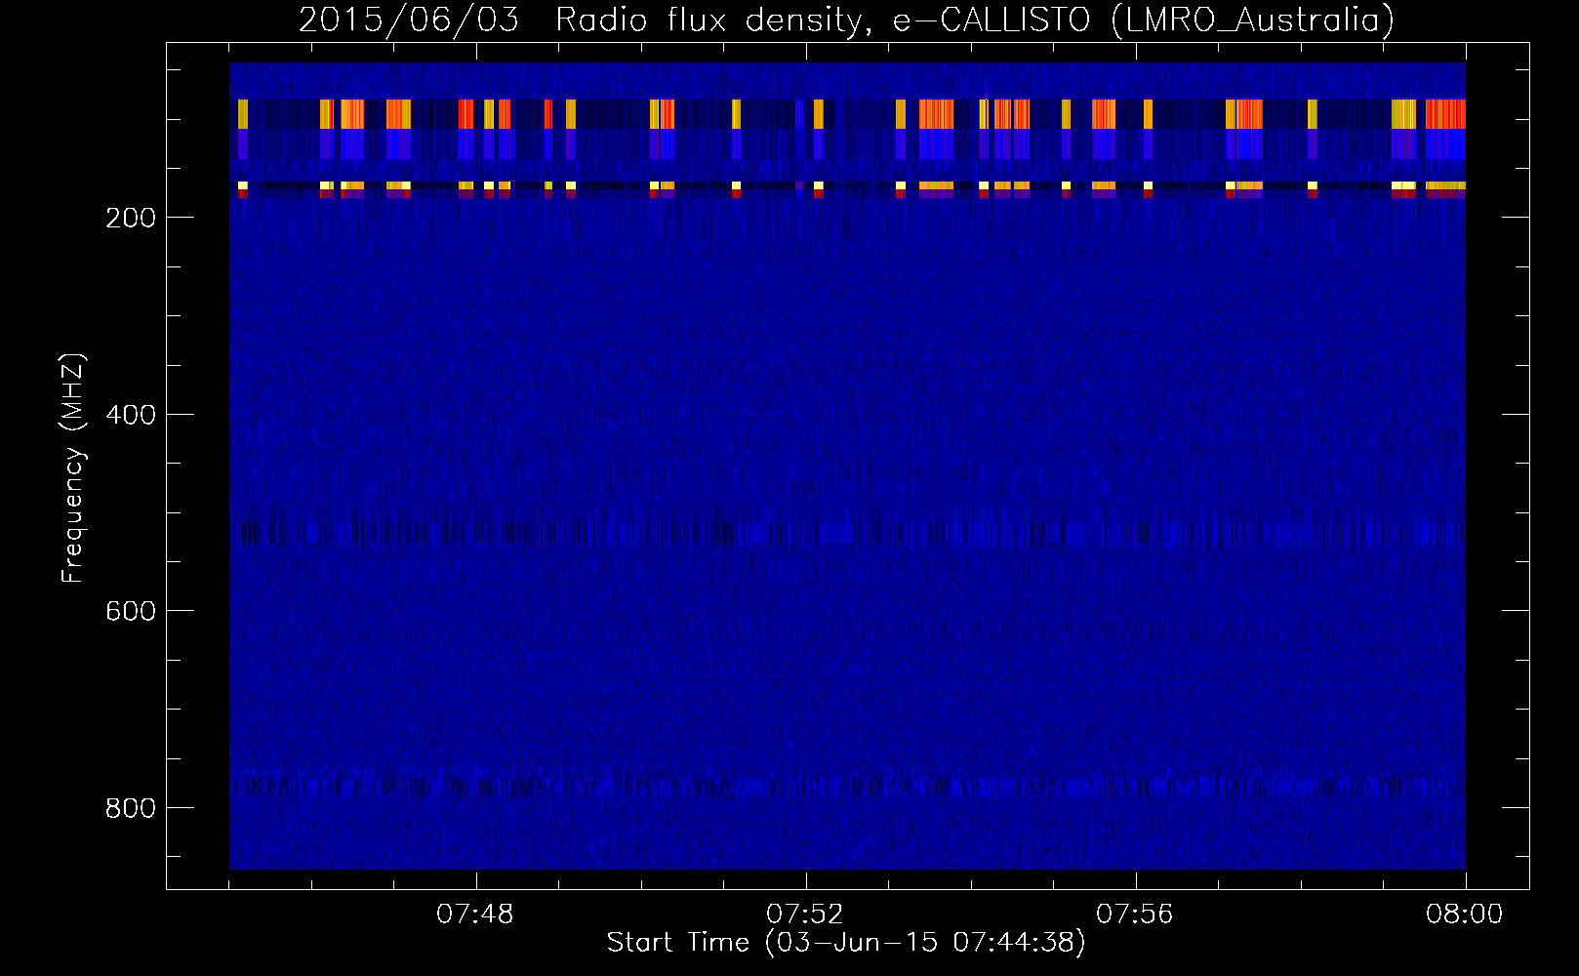Click the 07:48 time tick label
Viewport: 1579px width, 976px height.
point(475,915)
